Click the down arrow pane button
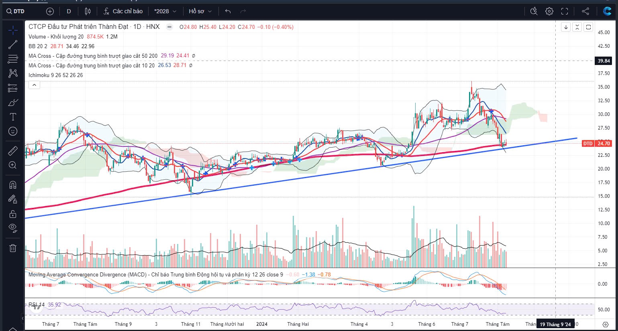Viewport: 618px width, 331px height. (x=566, y=27)
